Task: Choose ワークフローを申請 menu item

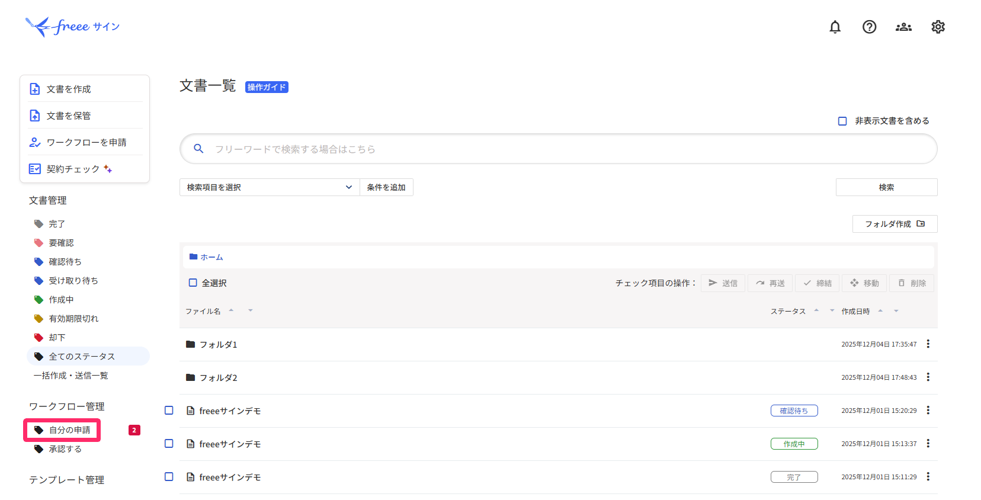Action: click(86, 142)
